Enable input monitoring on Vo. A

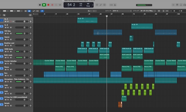point(13,21)
